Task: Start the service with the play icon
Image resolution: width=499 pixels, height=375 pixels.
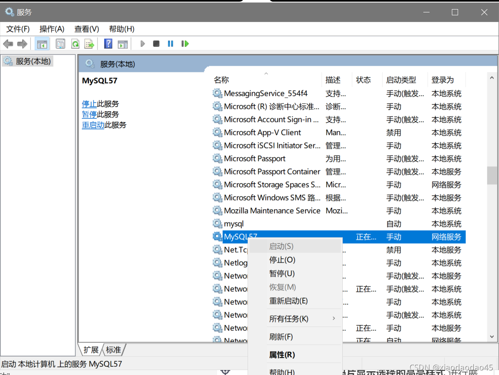Action: (x=143, y=43)
